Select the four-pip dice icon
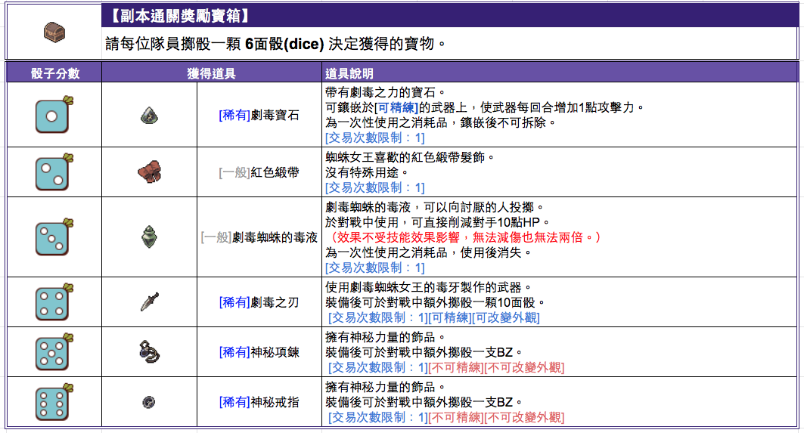 (x=54, y=302)
